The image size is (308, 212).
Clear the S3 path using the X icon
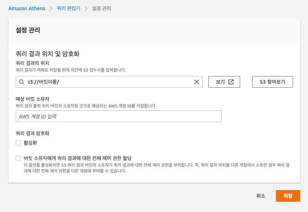[196, 82]
